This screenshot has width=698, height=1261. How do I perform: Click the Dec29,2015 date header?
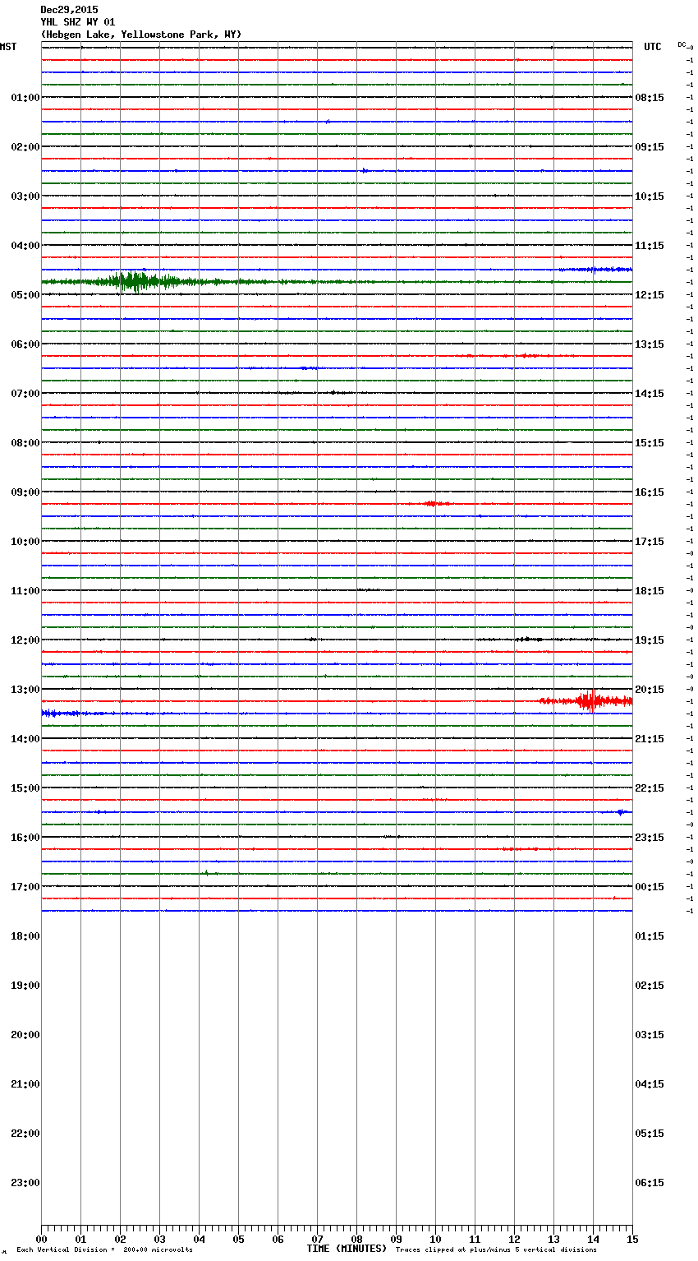(x=69, y=10)
